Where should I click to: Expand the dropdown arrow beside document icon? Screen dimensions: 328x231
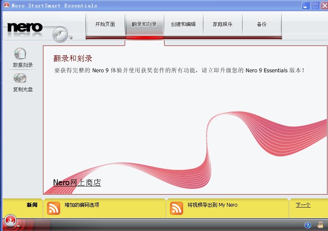[x=71, y=38]
